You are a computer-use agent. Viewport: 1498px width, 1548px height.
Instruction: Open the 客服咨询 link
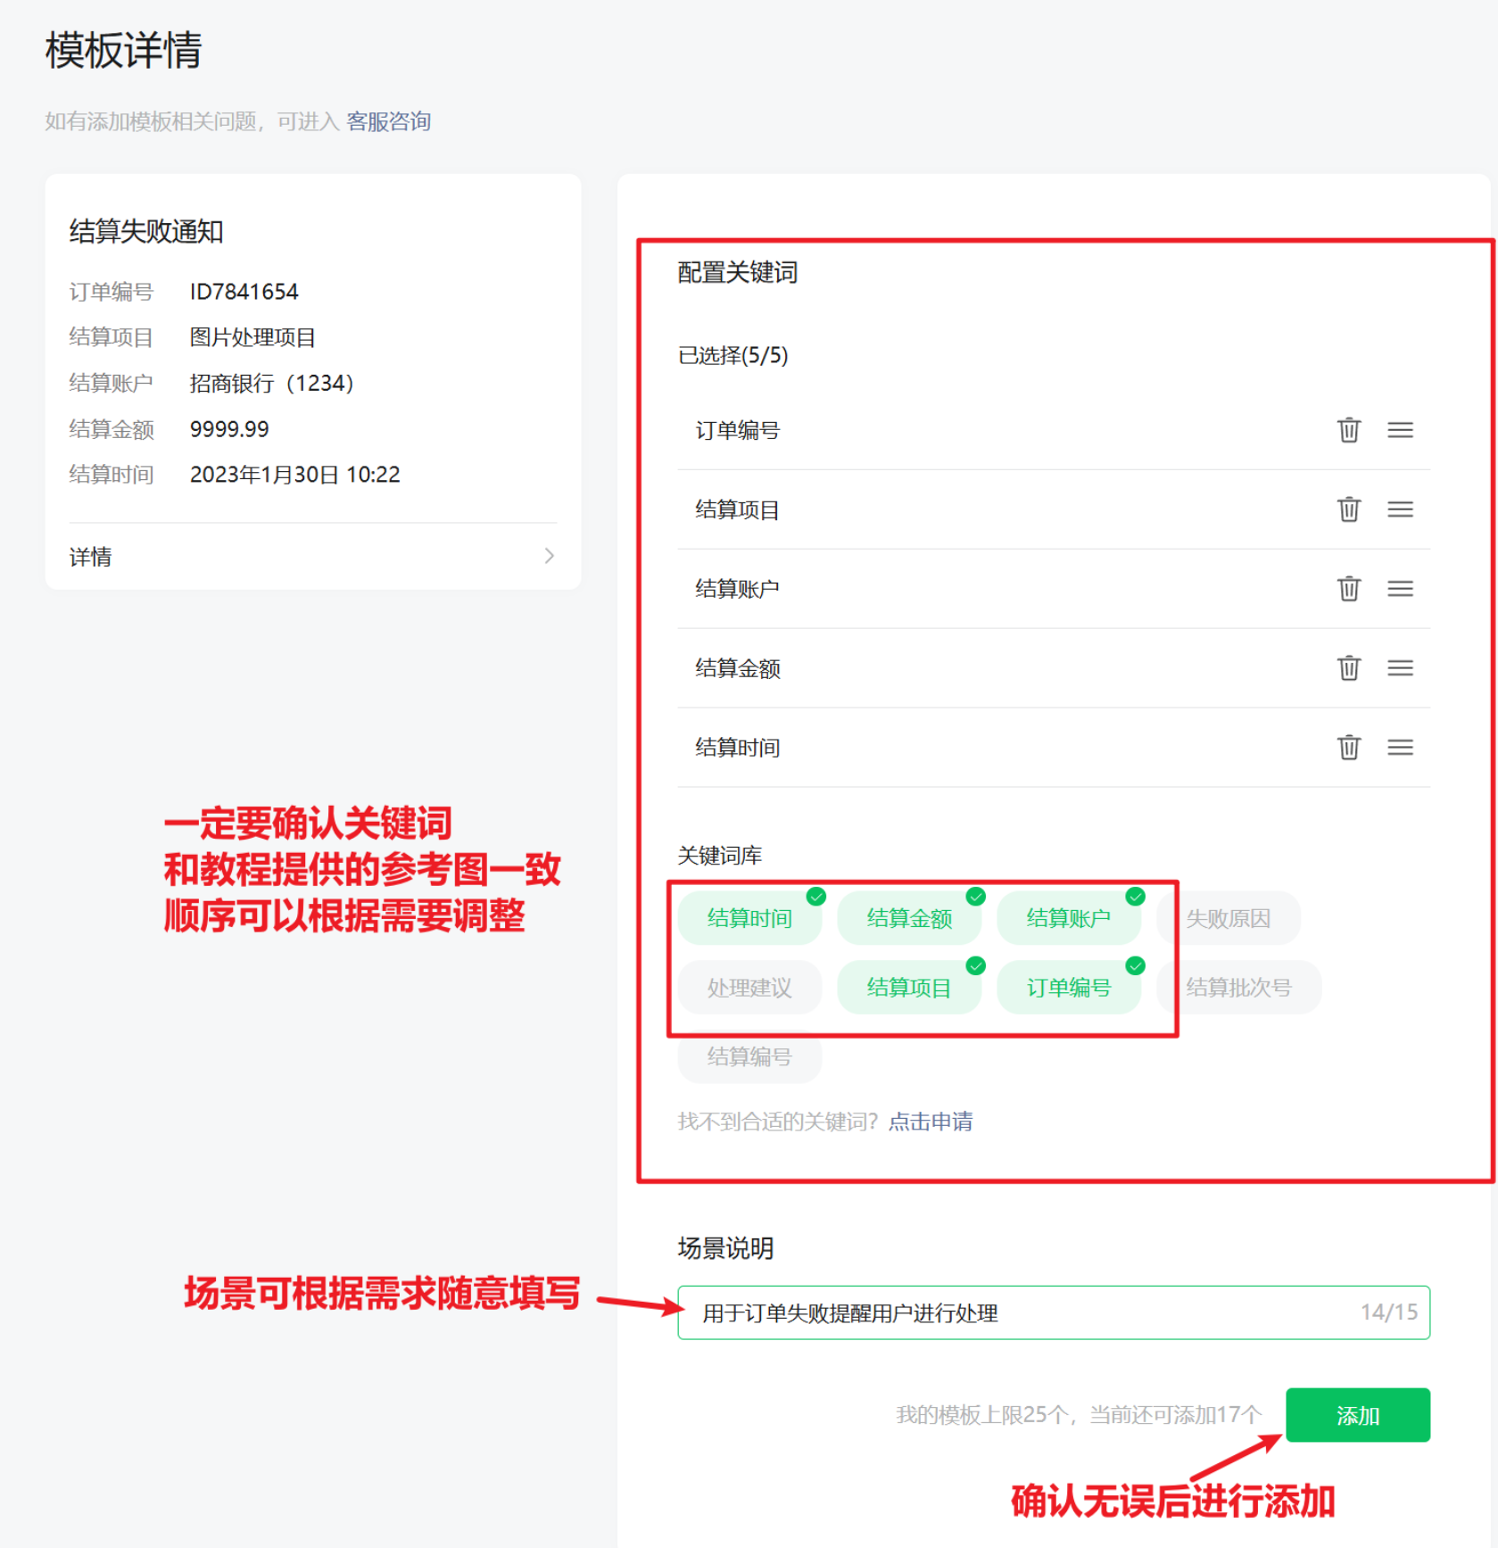tap(388, 121)
